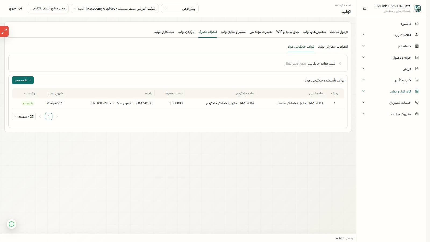Select page 1 in pagination
This screenshot has height=242, width=430.
pyautogui.click(x=49, y=116)
